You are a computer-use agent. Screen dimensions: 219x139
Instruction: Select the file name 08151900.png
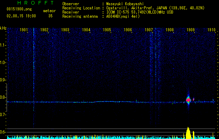[19, 9]
